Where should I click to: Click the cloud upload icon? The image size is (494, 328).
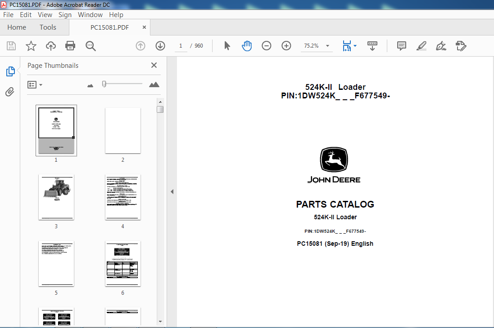point(51,46)
